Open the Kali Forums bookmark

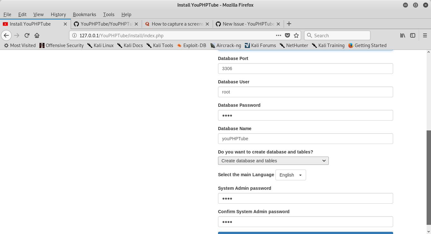[x=260, y=45]
